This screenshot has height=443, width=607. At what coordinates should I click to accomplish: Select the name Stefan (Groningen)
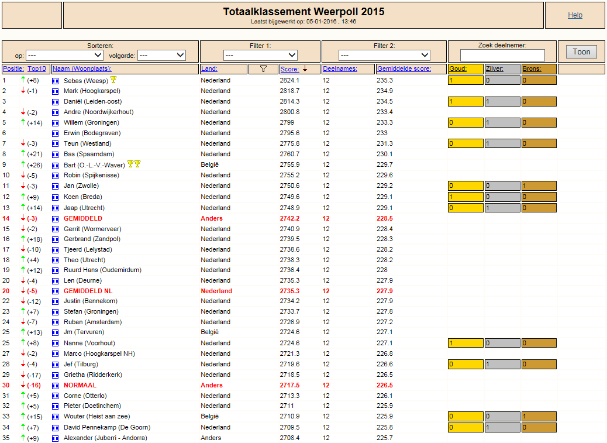[x=91, y=312]
